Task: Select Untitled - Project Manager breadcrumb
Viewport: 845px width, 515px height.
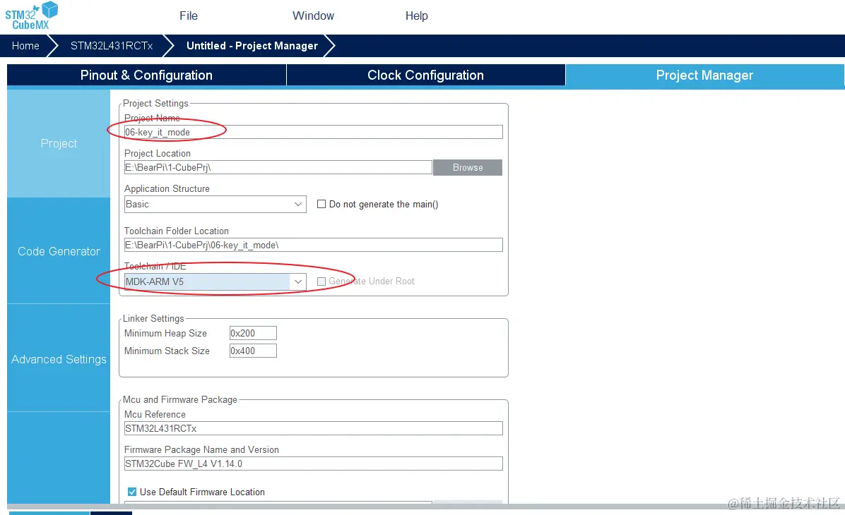Action: 252,46
